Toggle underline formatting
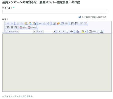113x99 pixels. (x=68, y=31)
